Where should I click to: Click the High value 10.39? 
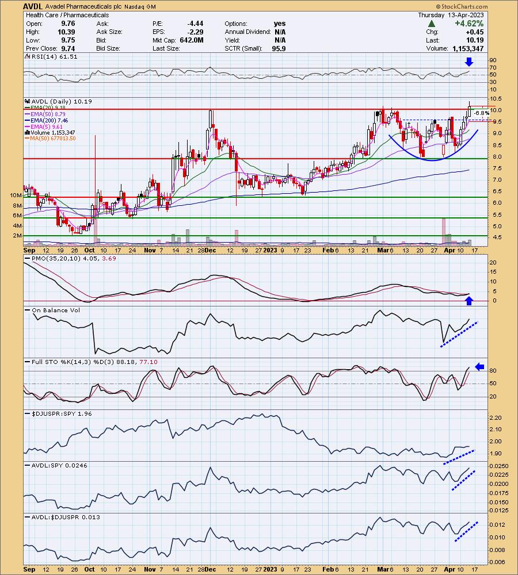(x=66, y=32)
